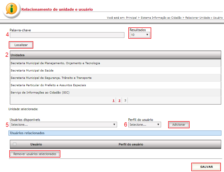
Task: Select Secretaria Particular do Prefeito e Assuntos Especiais
Action: pyautogui.click(x=115, y=85)
